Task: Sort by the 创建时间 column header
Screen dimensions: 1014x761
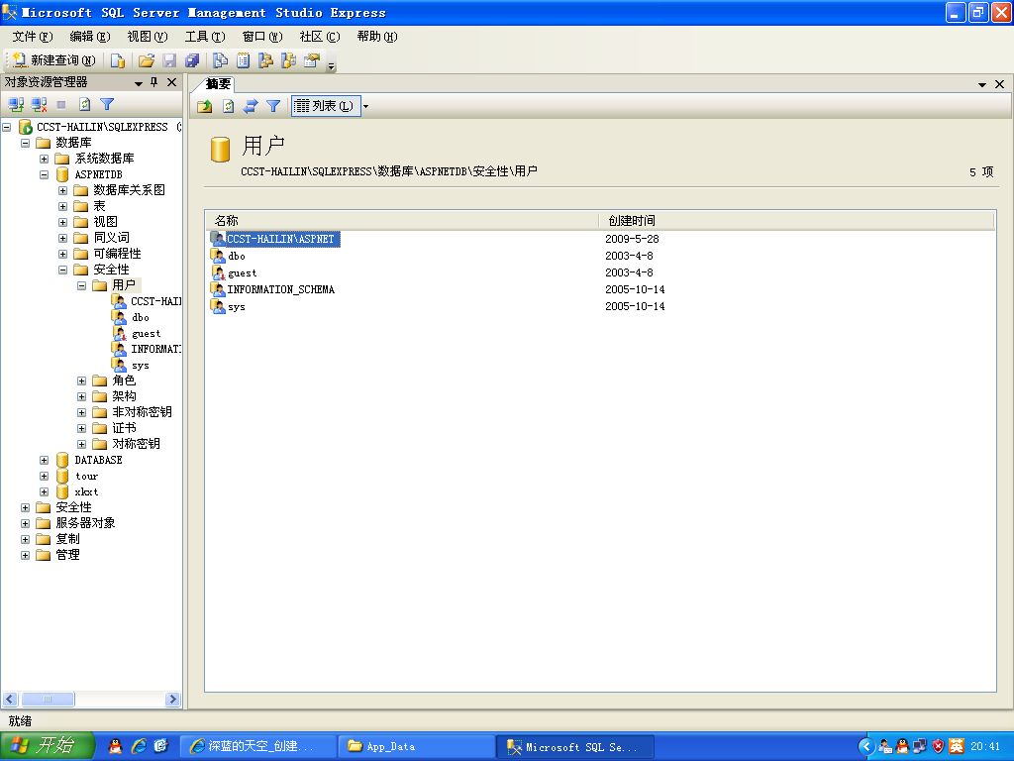Action: (x=796, y=221)
